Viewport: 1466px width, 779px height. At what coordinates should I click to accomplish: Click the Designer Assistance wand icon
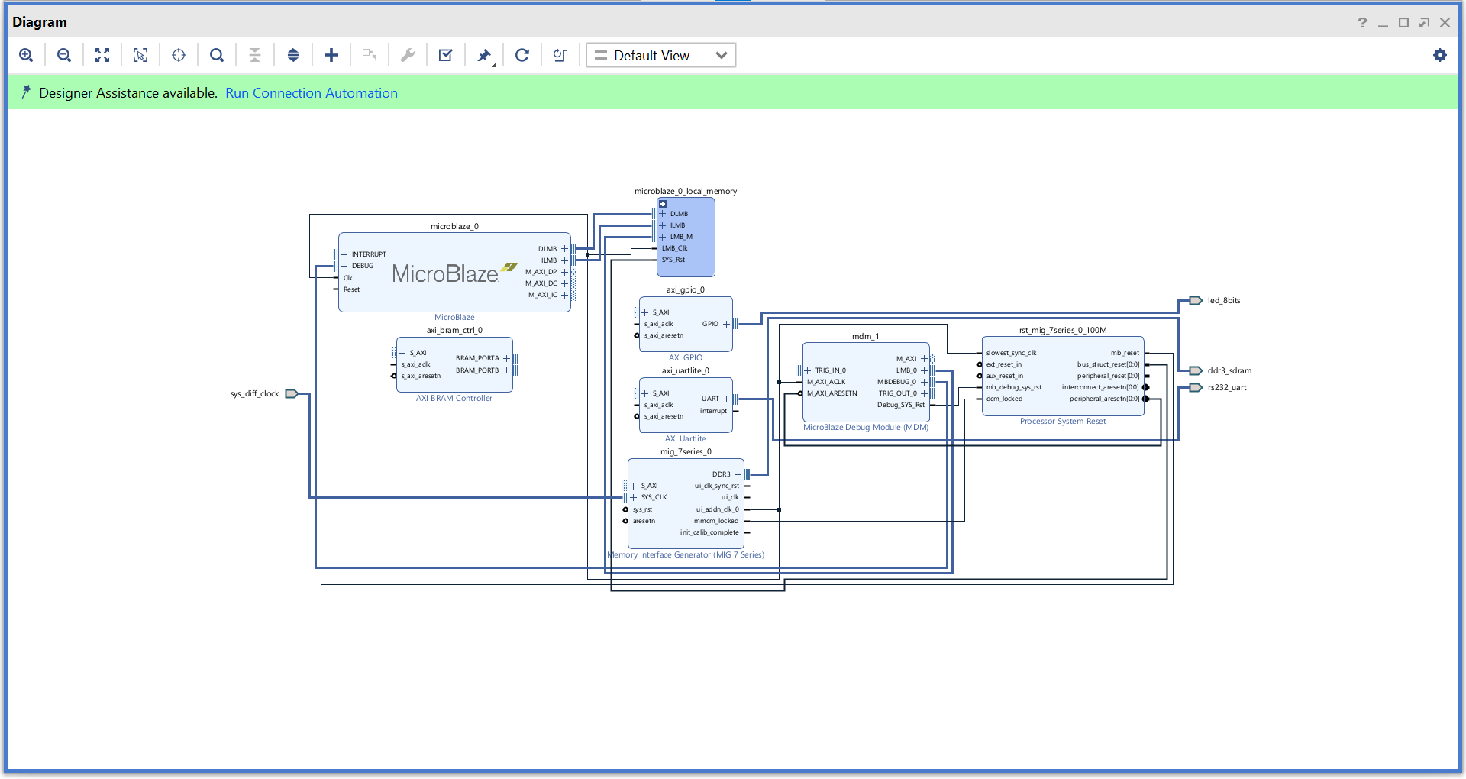click(26, 92)
